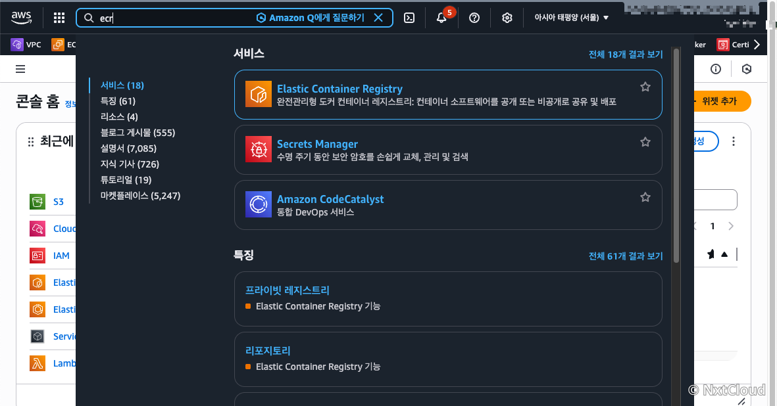Open the VPC favorite shortcut
The width and height of the screenshot is (777, 406).
(26, 45)
